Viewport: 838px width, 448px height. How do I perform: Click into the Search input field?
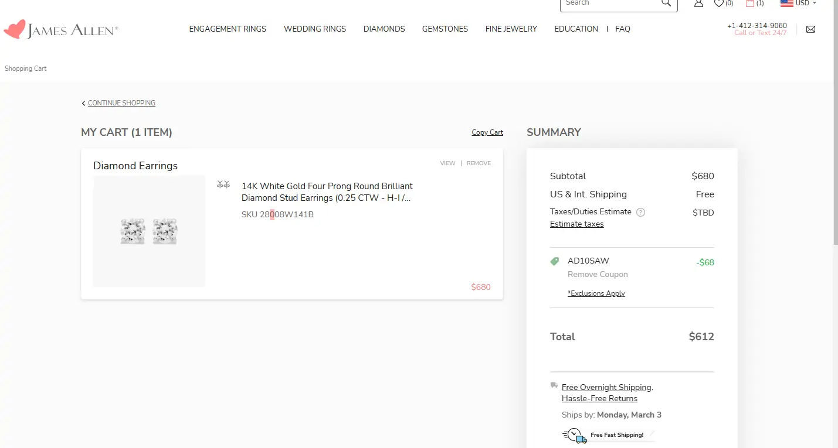point(610,4)
